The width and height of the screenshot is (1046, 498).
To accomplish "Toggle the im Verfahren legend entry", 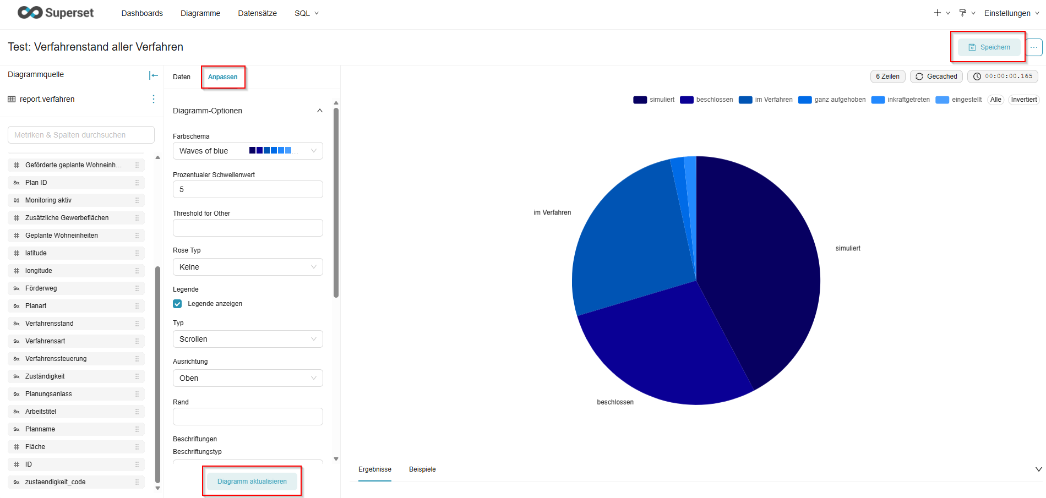I will (x=766, y=100).
